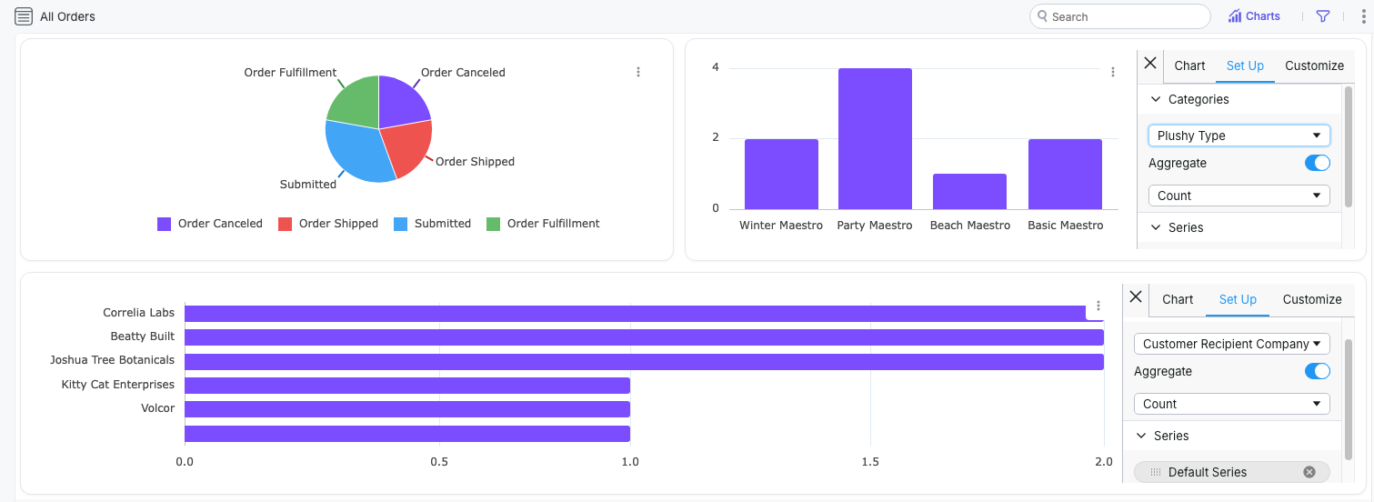
Task: Disable Aggregate switch for company chart
Action: (1317, 371)
